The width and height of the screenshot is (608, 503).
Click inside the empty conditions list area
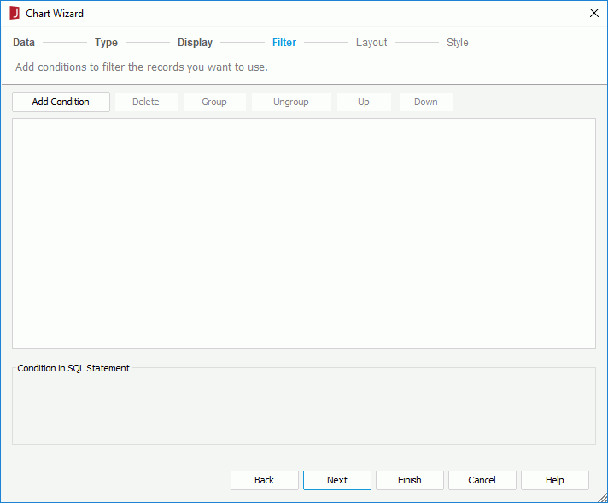point(304,233)
